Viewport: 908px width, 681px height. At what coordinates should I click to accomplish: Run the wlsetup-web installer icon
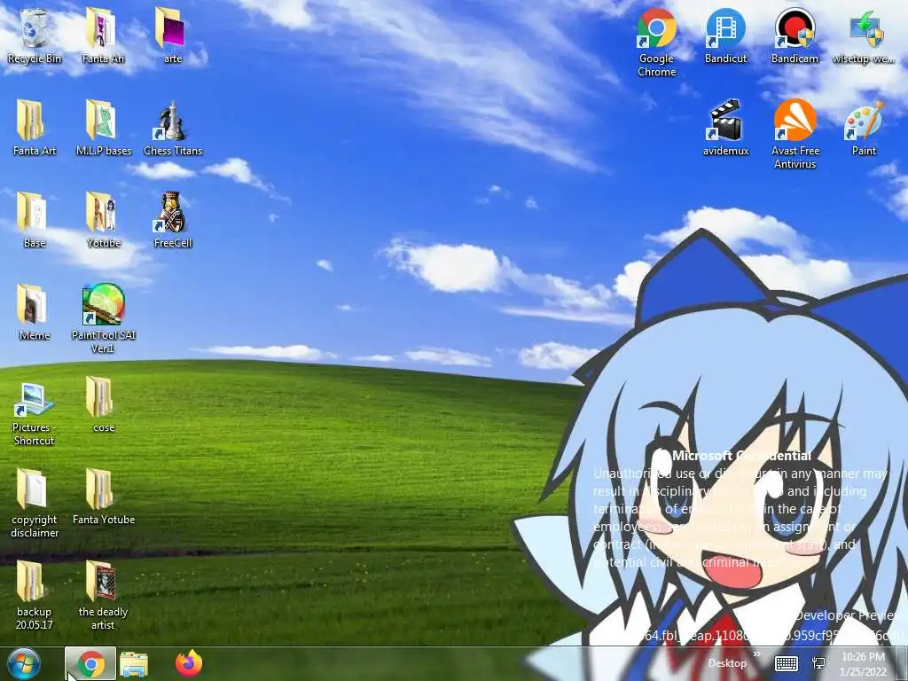864,35
